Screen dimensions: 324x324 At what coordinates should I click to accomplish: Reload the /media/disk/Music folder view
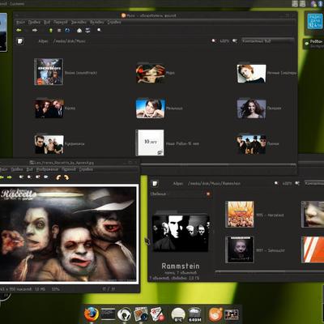point(67,30)
